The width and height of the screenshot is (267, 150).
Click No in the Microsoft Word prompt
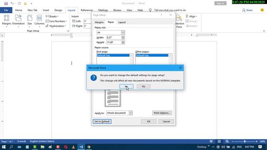(144, 86)
